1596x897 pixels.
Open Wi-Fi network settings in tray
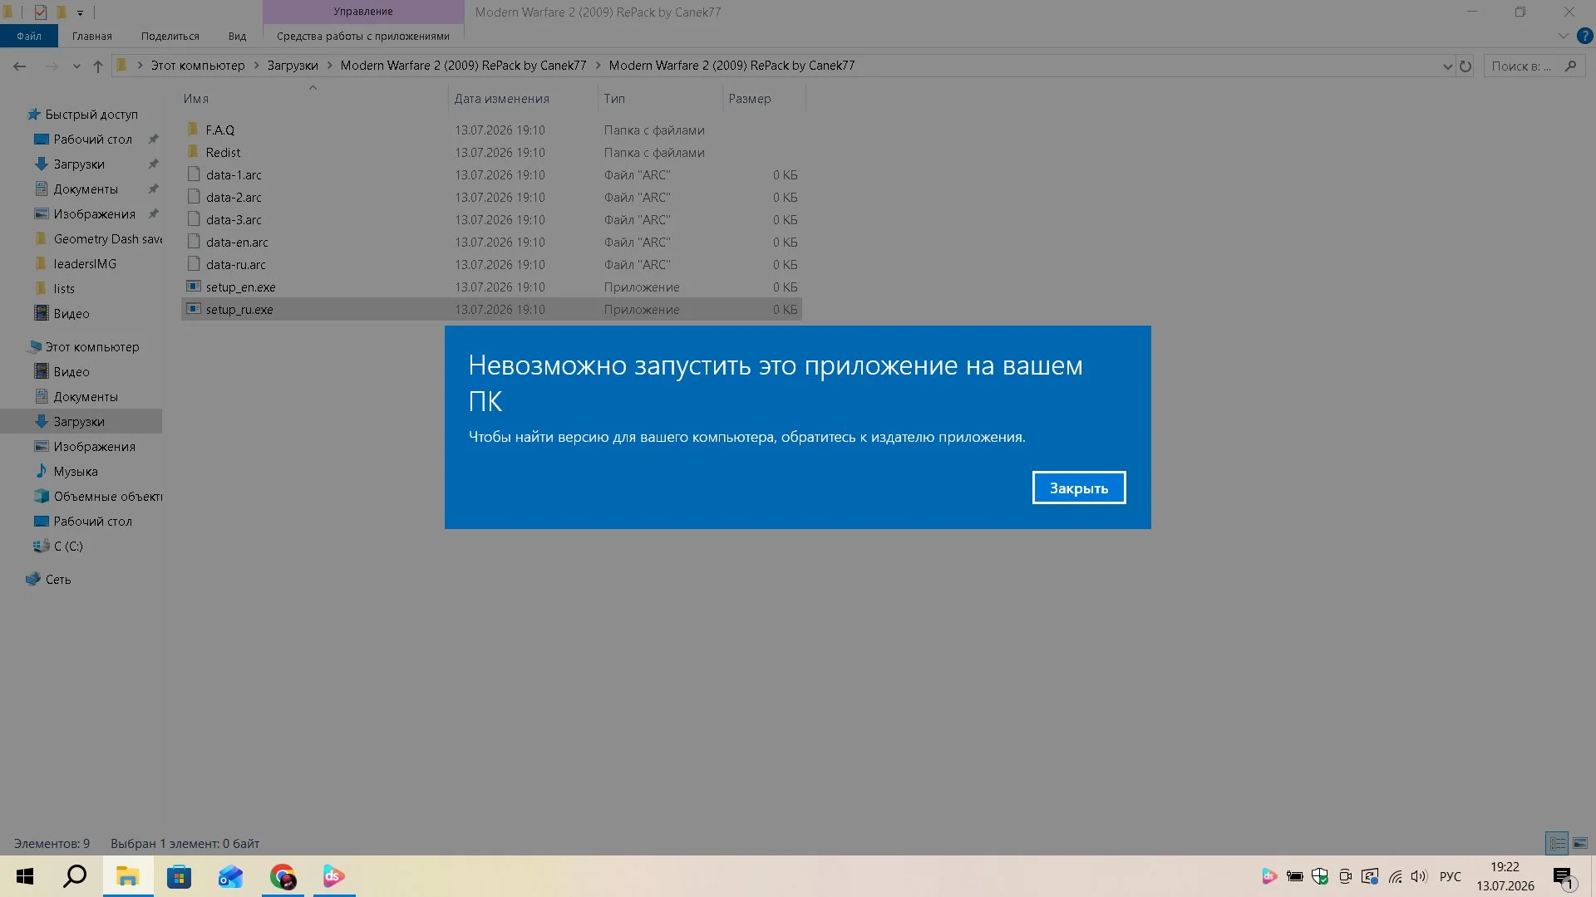click(1396, 876)
